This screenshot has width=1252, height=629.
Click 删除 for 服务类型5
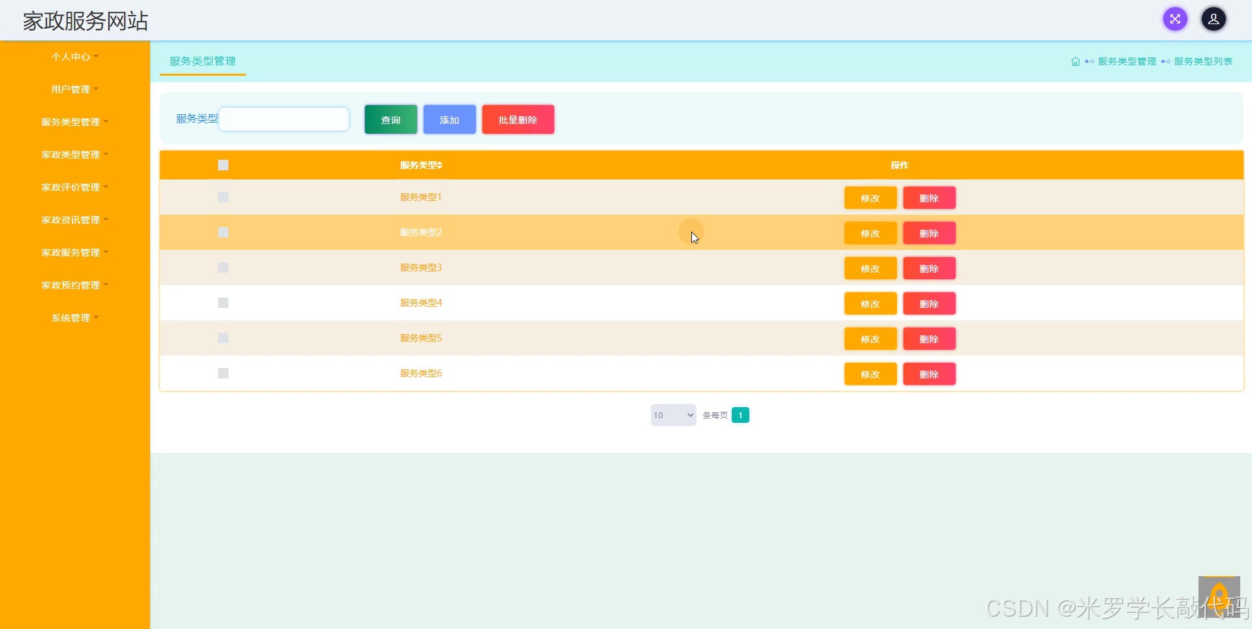(929, 339)
